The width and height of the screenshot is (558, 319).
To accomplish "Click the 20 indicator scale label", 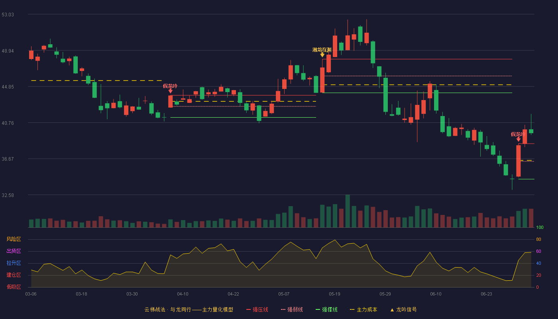I will pyautogui.click(x=538, y=275).
